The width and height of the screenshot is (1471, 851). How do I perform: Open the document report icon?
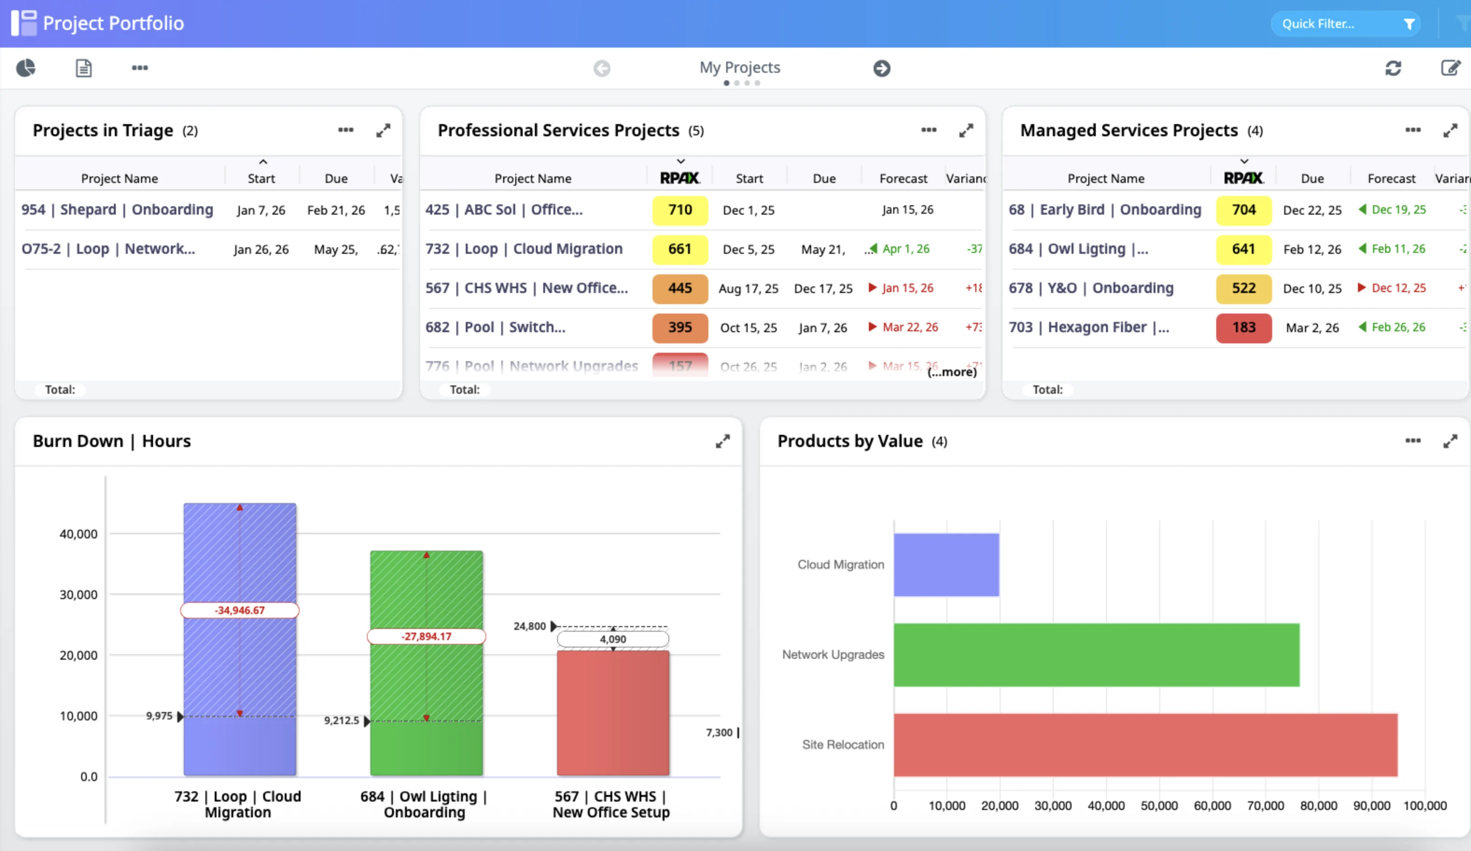pyautogui.click(x=84, y=68)
